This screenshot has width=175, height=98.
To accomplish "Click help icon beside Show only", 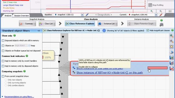I will point(14,36).
